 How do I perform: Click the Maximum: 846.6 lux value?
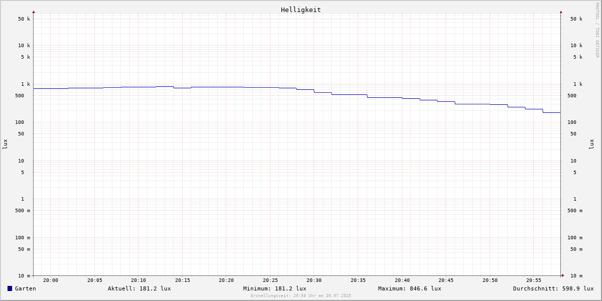click(410, 288)
